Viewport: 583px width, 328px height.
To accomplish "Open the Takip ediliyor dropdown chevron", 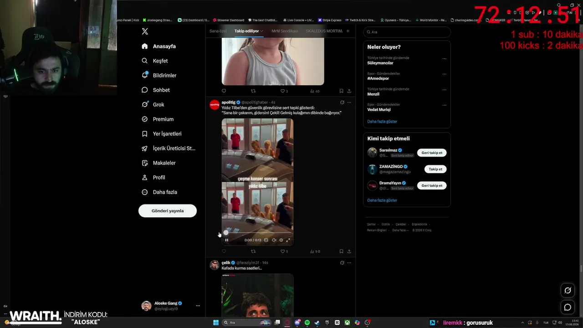I will point(262,31).
